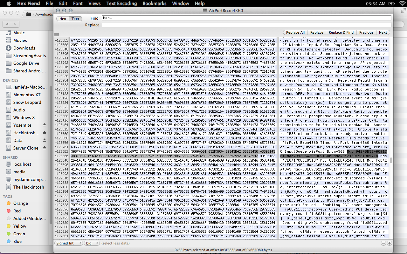This screenshot has height=254, width=407.
Task: Eject the Yosemite volume
Action: [45, 125]
